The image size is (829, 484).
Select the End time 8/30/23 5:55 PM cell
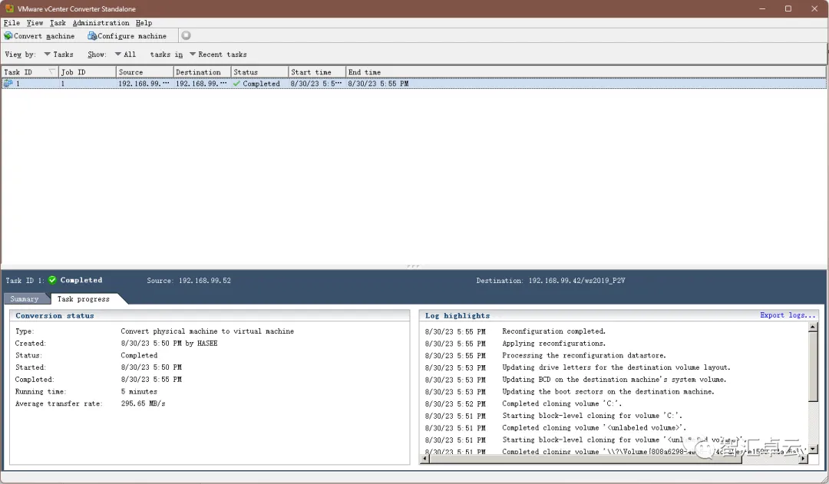378,84
